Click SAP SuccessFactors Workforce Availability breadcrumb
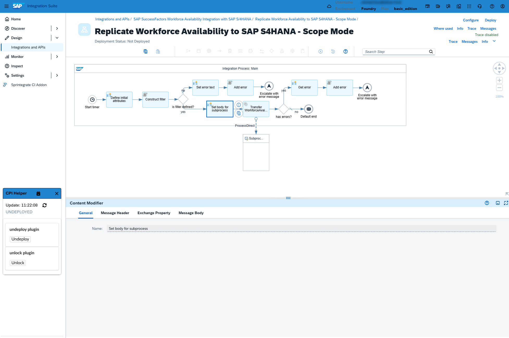 pos(192,19)
